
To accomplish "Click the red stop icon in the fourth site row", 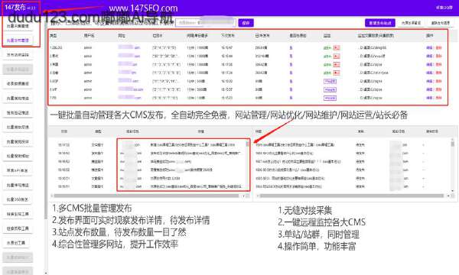I will 337,73.
